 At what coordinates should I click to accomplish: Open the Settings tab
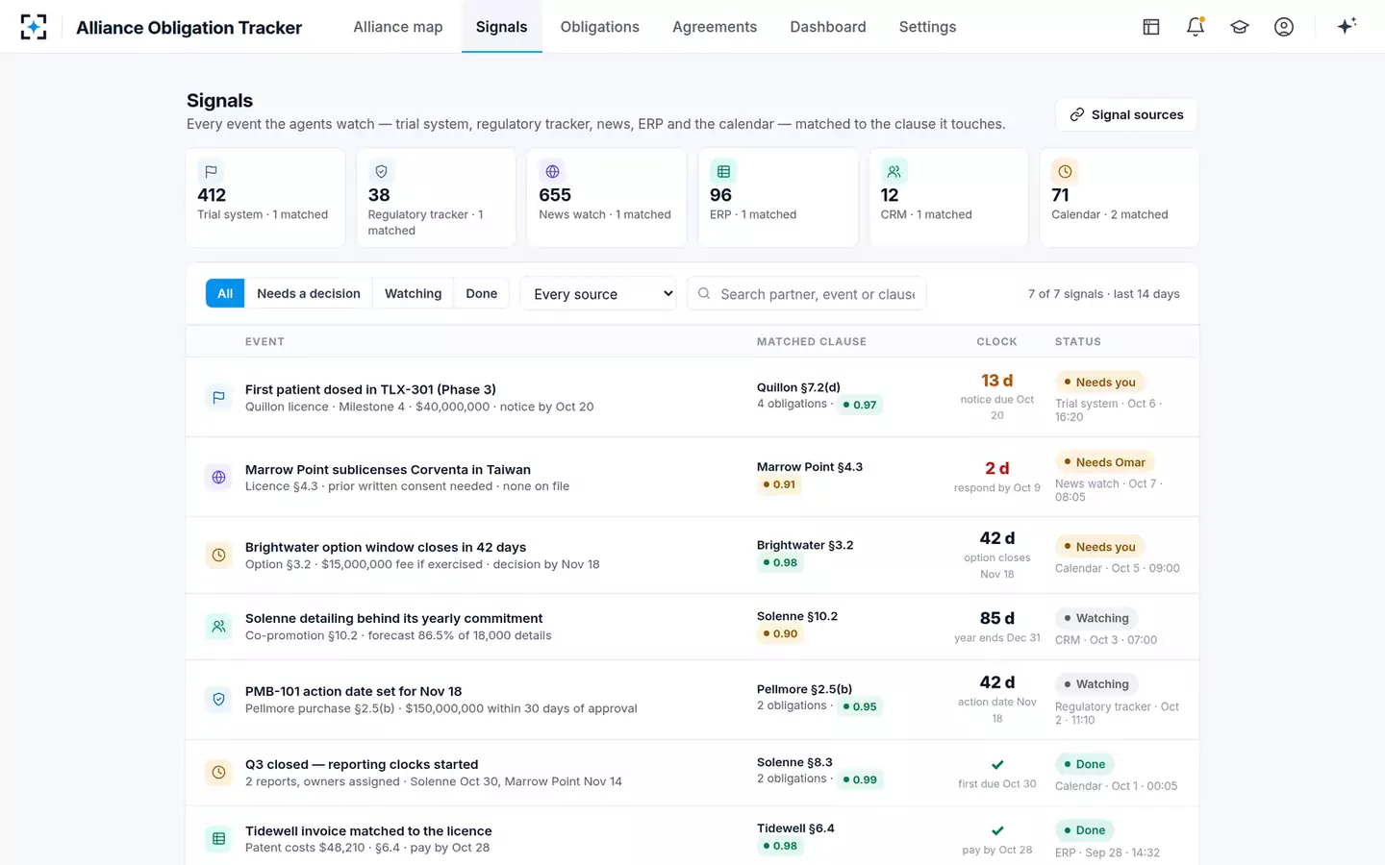click(x=928, y=27)
